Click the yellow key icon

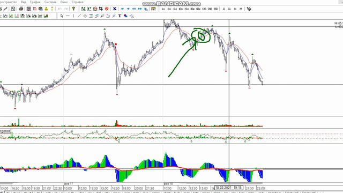point(73,9)
